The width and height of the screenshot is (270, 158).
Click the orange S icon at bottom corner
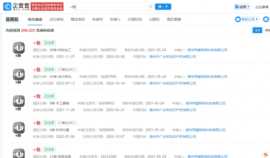266,154
